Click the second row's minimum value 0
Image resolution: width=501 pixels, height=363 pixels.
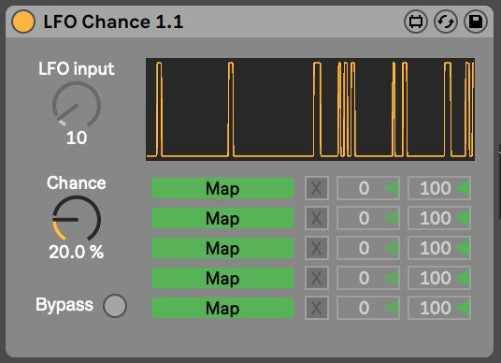[x=367, y=218]
